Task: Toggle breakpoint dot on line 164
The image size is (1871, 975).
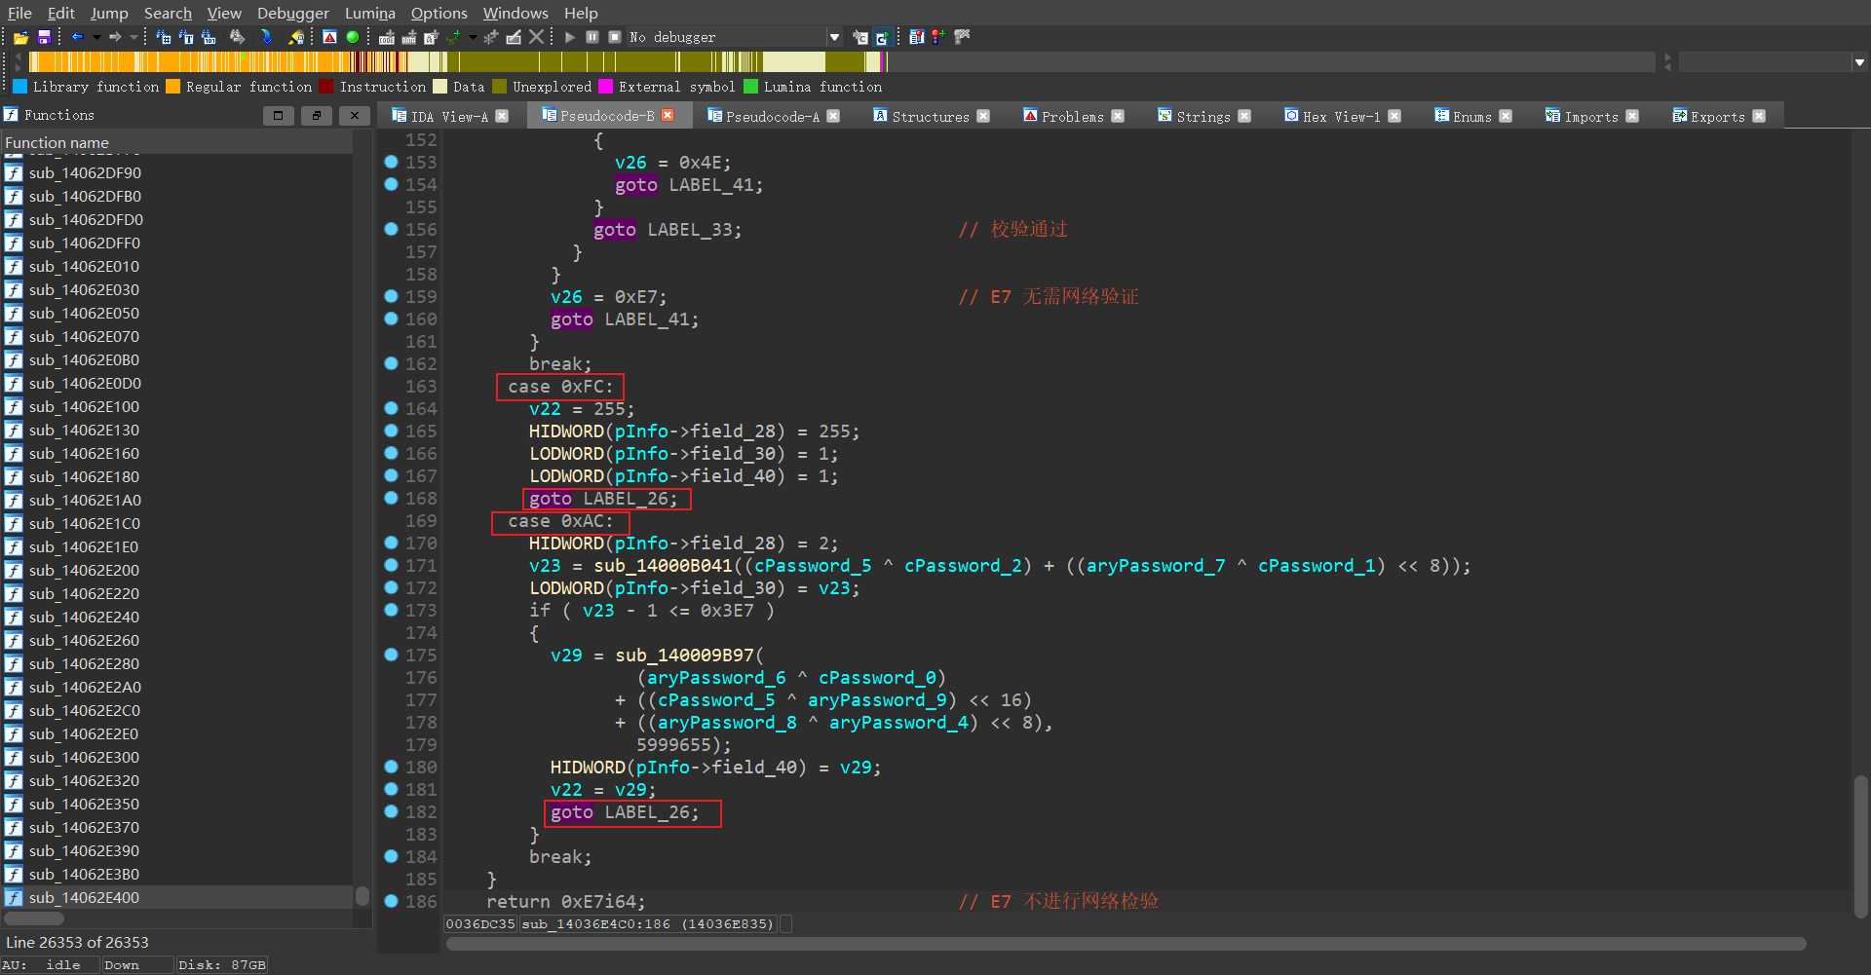Action: click(x=391, y=409)
